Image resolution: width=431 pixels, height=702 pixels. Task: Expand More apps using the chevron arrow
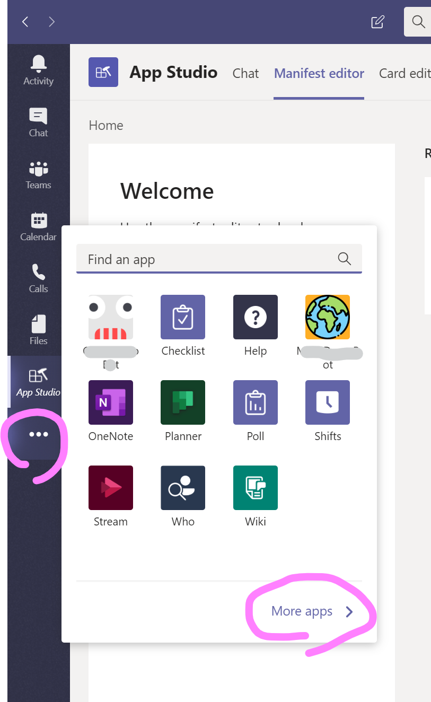tap(349, 612)
